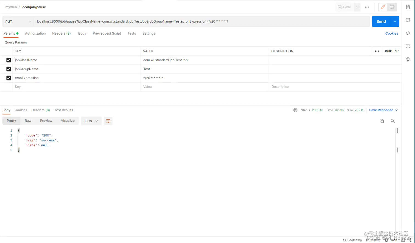The width and height of the screenshot is (415, 243).
Task: Search within the response body
Action: pos(393,121)
